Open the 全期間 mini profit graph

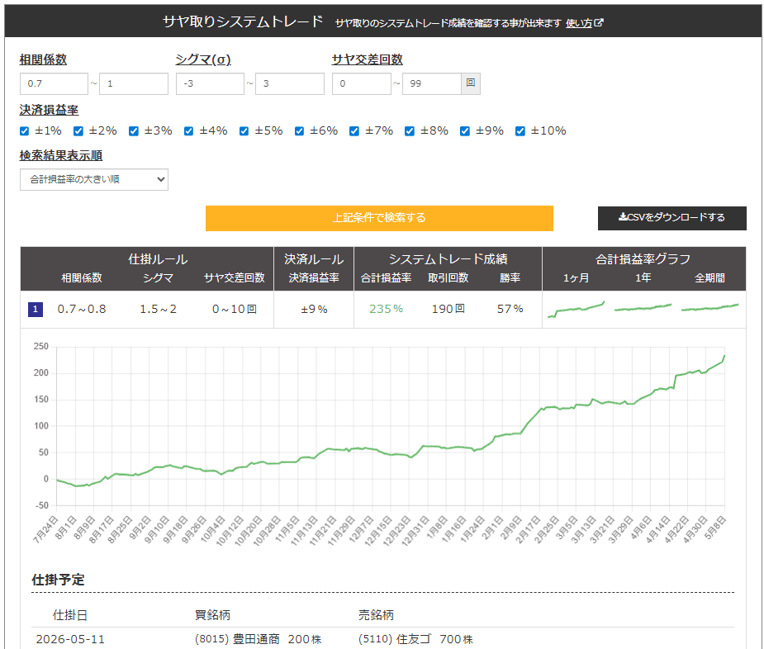[x=709, y=308]
